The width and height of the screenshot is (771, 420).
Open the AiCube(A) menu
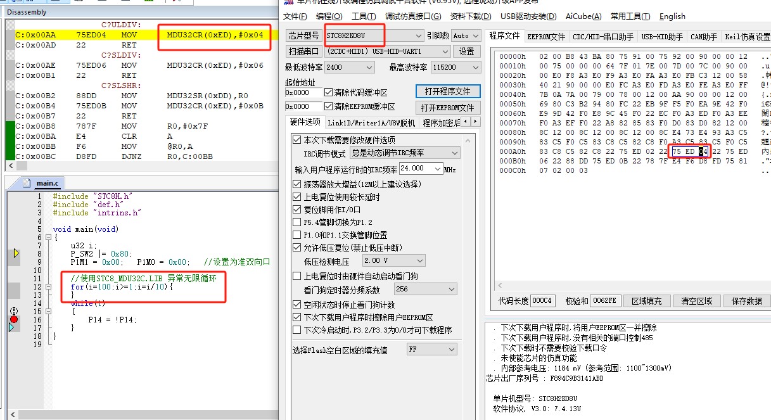tap(583, 16)
